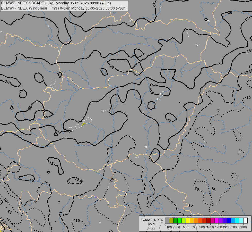Click the legend label '500'
The image size is (252, 232).
pos(186,227)
